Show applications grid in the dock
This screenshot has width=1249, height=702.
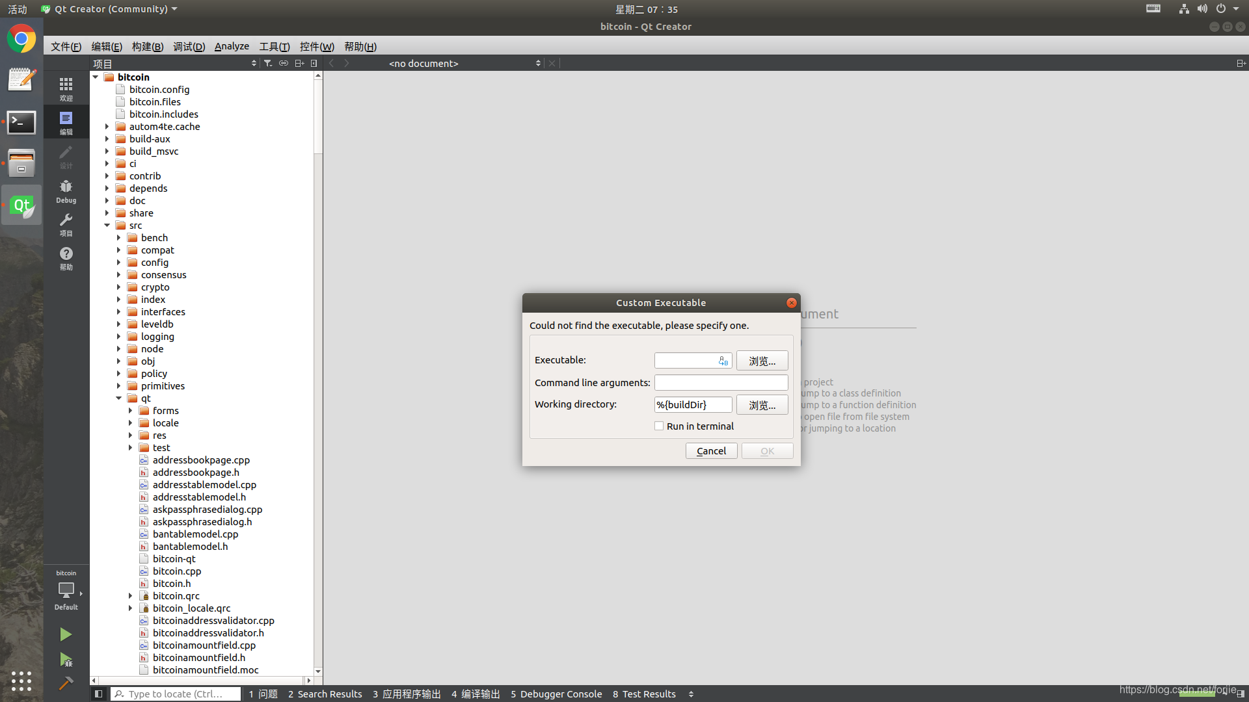coord(21,681)
